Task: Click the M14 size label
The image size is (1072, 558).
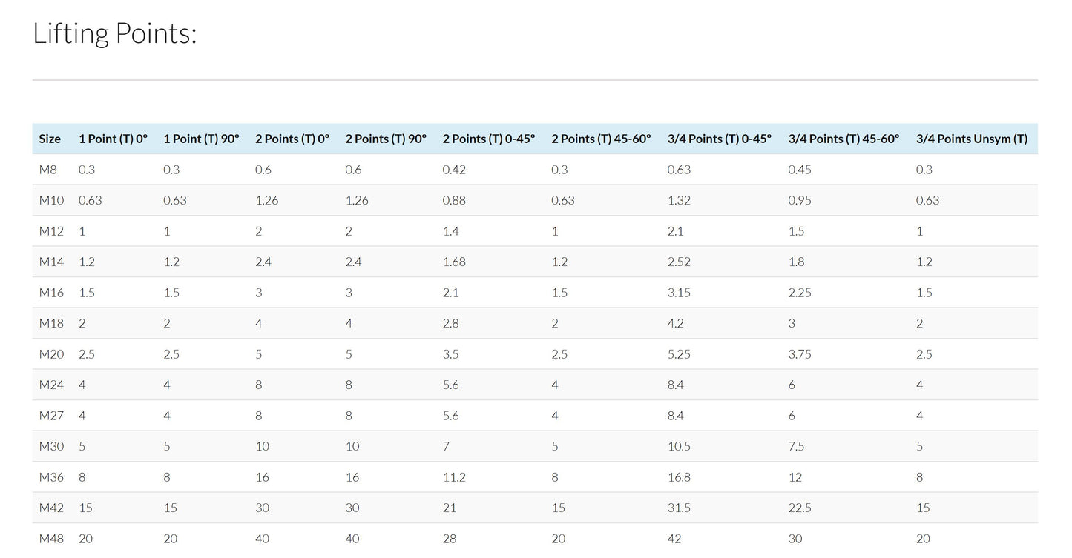Action: [x=51, y=262]
